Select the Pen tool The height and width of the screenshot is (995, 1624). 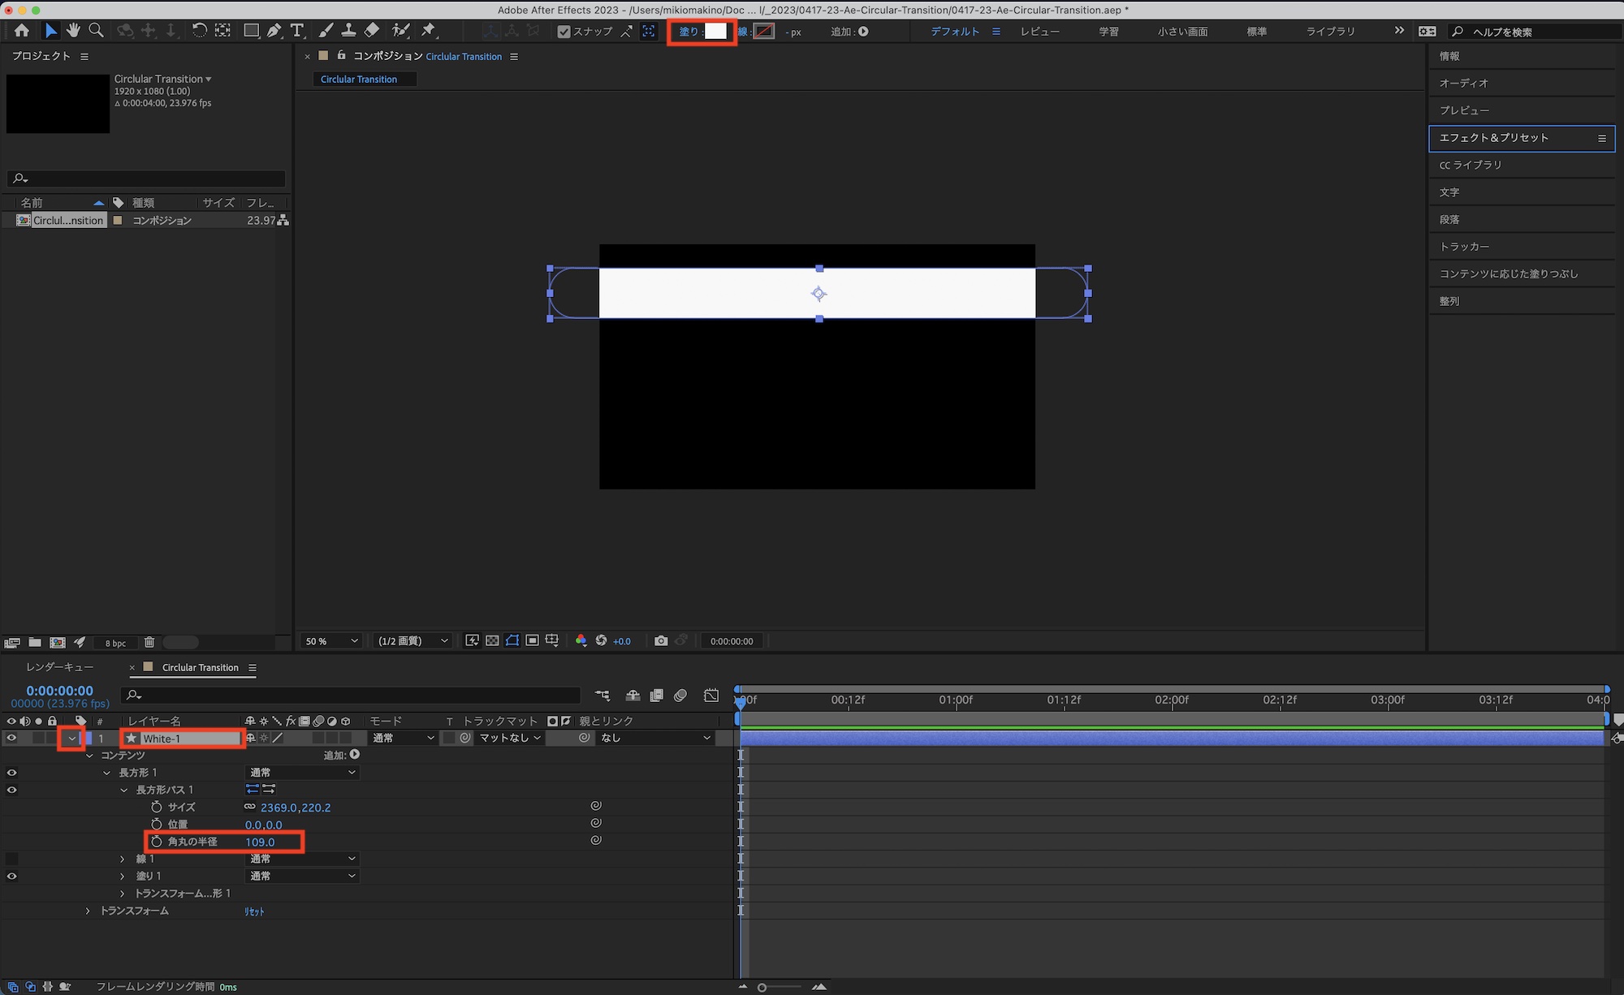(x=274, y=31)
